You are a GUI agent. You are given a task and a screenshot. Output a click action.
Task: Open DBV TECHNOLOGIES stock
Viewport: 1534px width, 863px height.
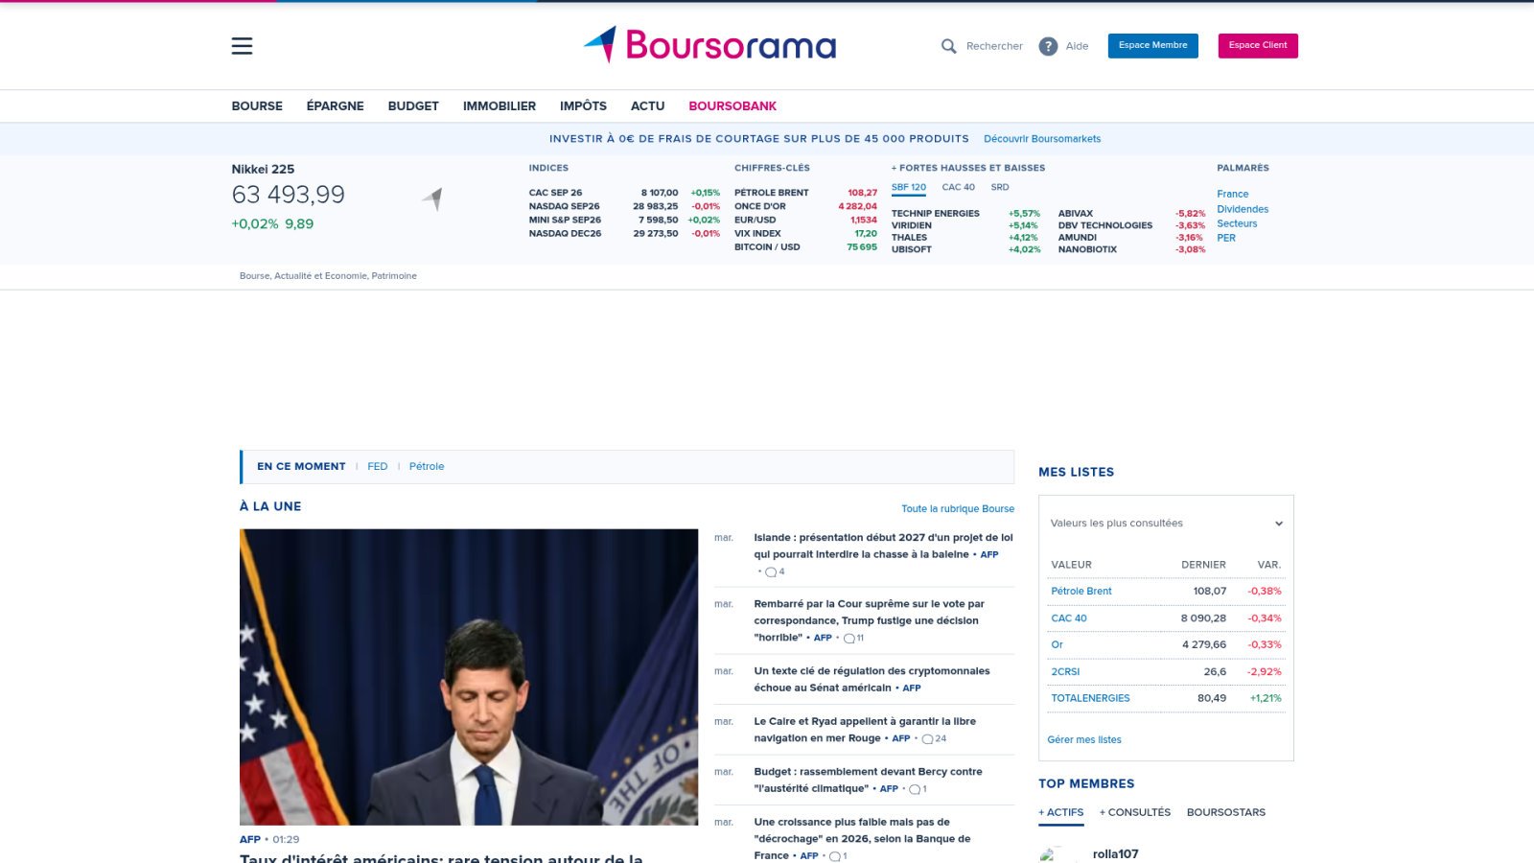pyautogui.click(x=1105, y=225)
